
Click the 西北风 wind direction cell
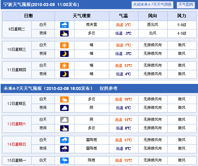tap(153, 25)
